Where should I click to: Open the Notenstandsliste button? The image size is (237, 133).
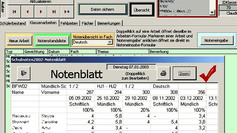(52, 41)
